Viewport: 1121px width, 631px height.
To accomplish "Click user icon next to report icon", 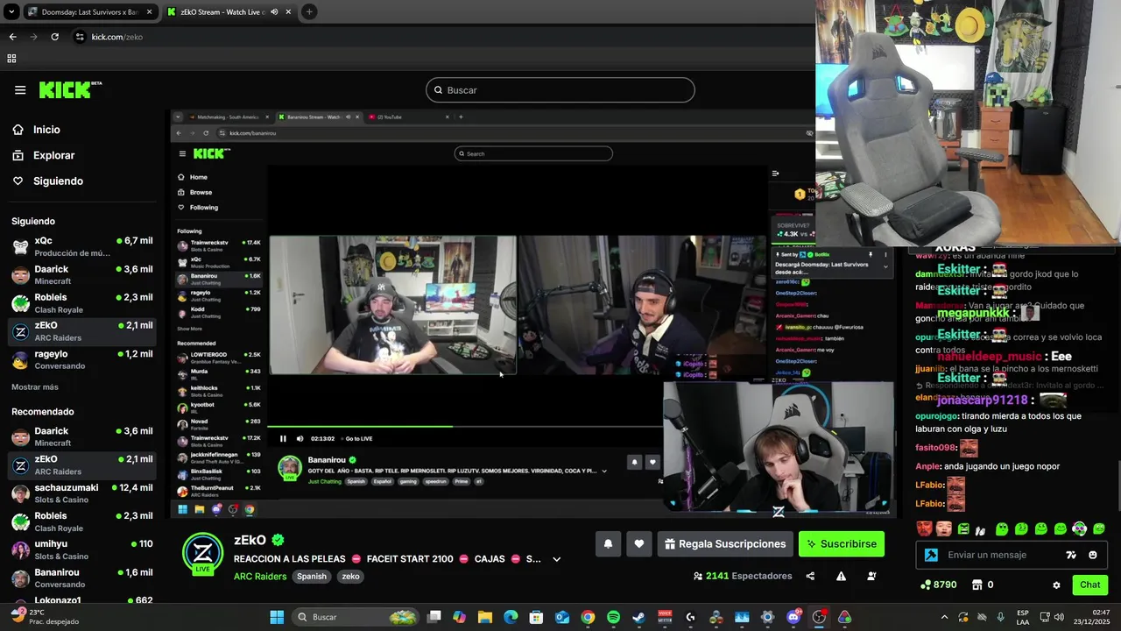I will 871,577.
